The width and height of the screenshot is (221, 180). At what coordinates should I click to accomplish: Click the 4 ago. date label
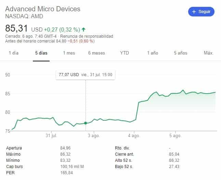point(134,136)
